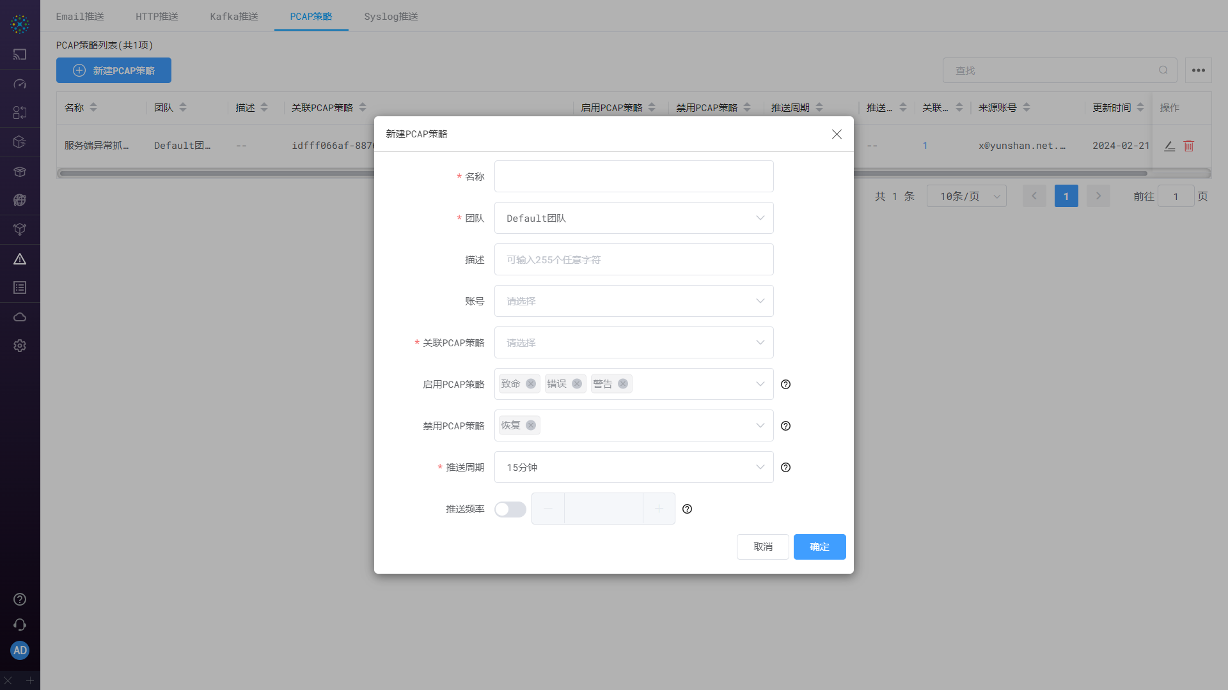Remove the 恢复 tag from 禁用PCAP策略
1228x690 pixels.
coord(530,425)
